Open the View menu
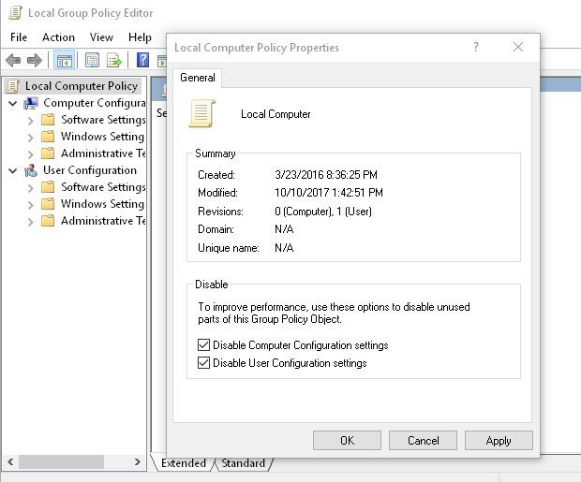 tap(101, 37)
